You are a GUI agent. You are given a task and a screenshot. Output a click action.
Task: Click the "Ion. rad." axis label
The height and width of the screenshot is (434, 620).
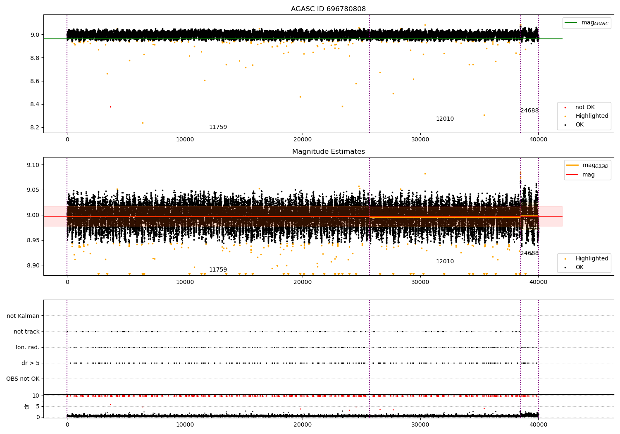point(28,348)
